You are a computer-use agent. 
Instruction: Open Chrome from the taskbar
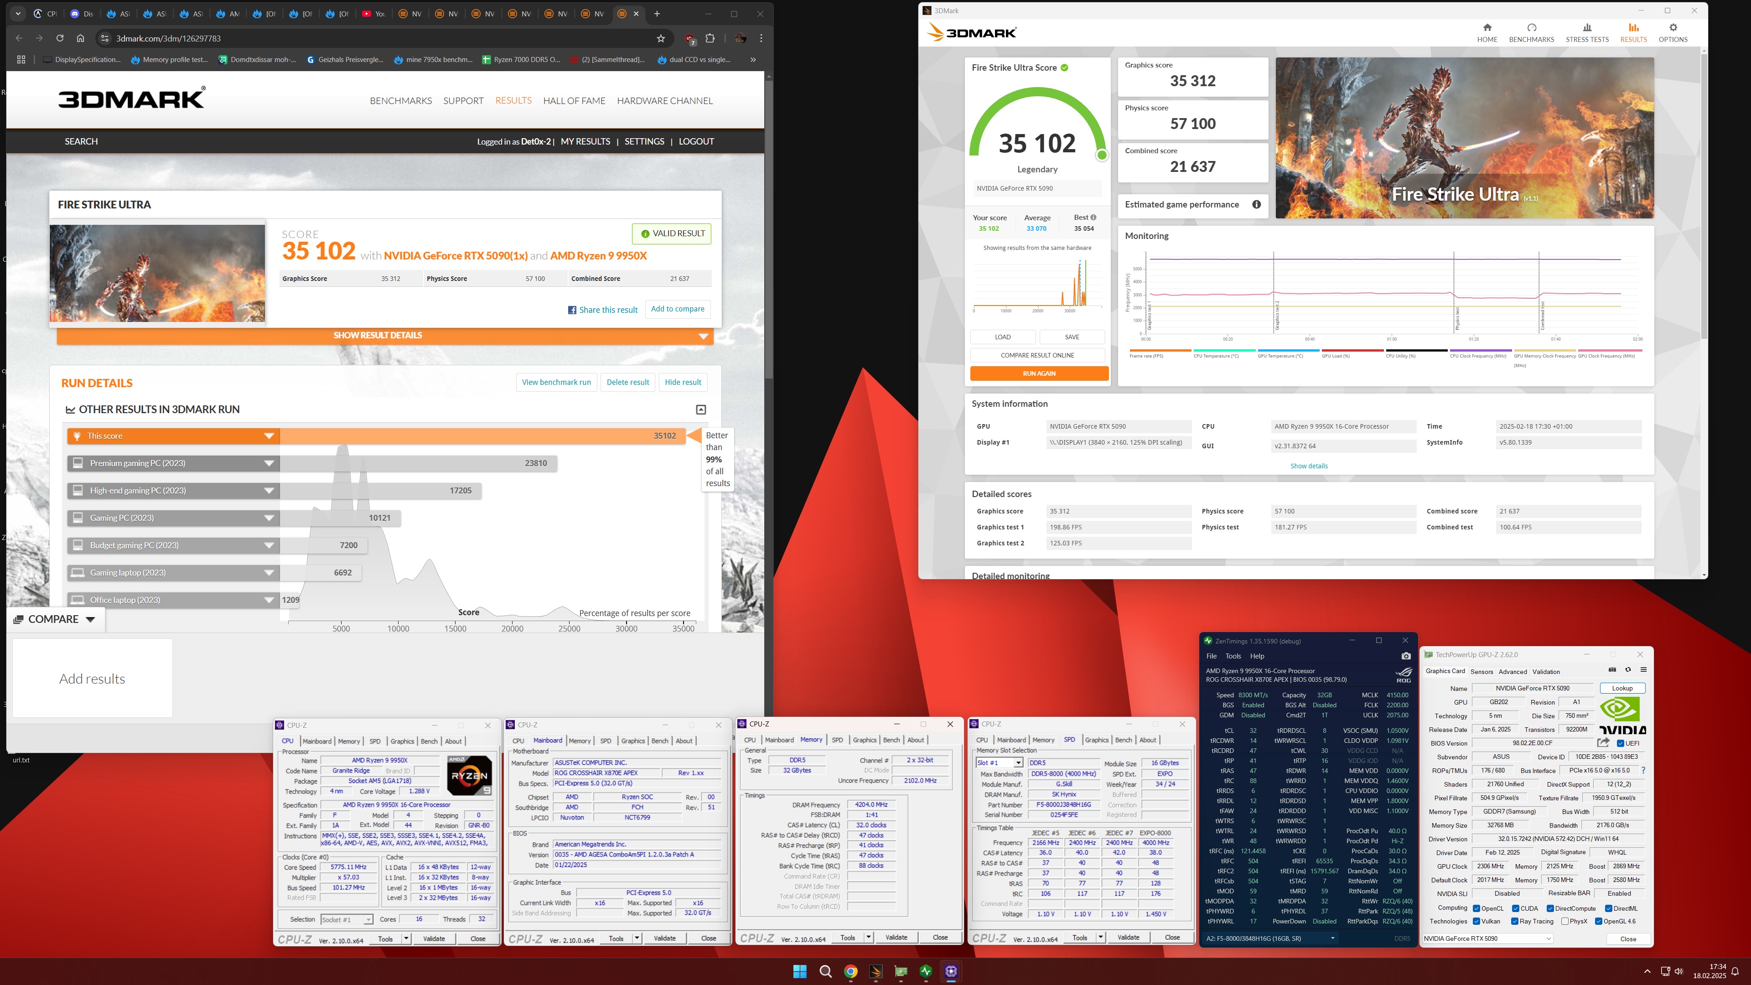[x=850, y=971]
